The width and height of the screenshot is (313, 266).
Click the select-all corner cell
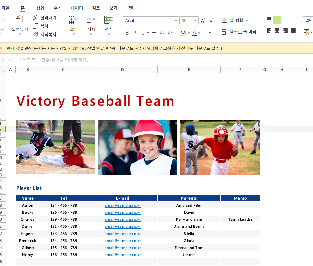3,70
